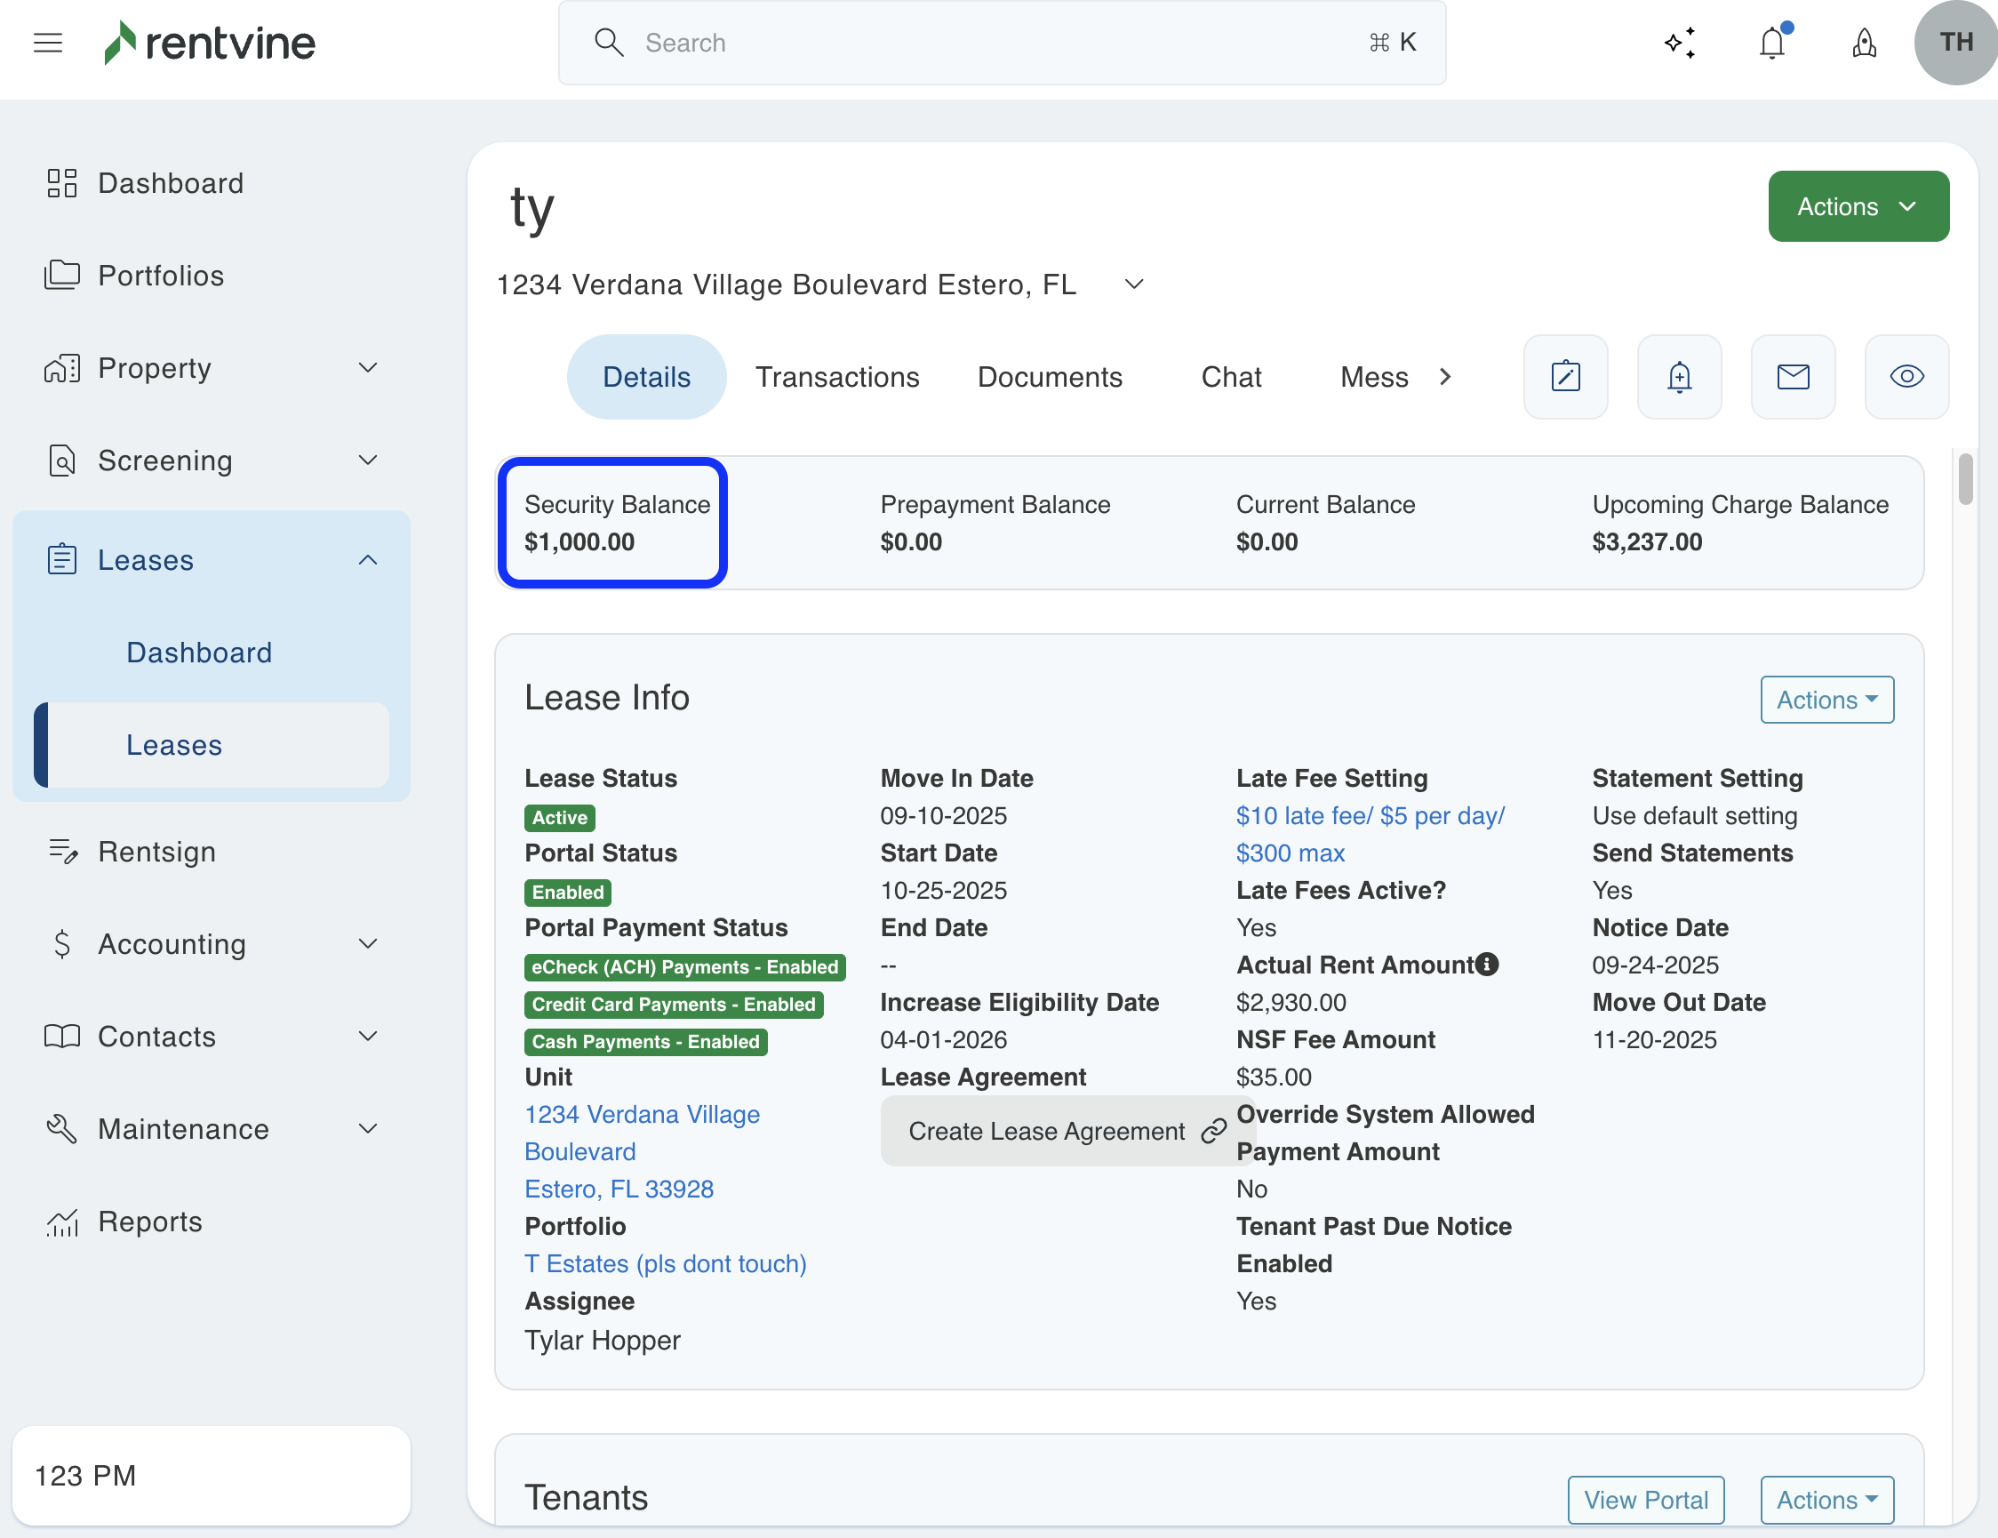
Task: Open the T Estates portfolio link
Action: click(665, 1263)
